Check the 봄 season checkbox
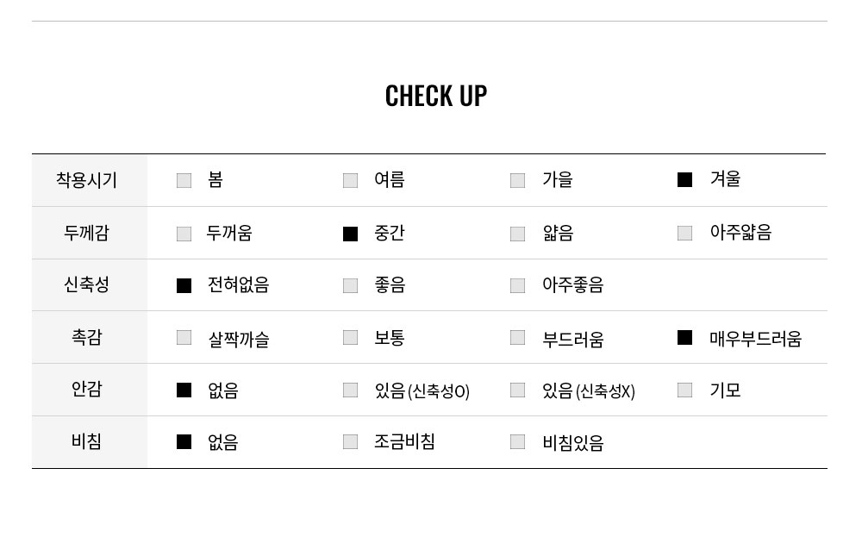The image size is (862, 537). 184,180
